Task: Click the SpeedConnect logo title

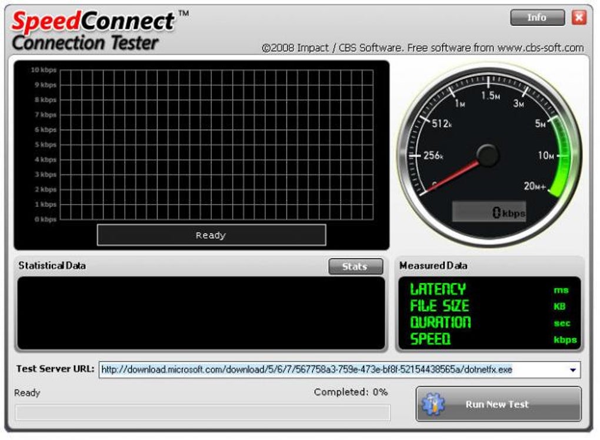Action: point(92,21)
